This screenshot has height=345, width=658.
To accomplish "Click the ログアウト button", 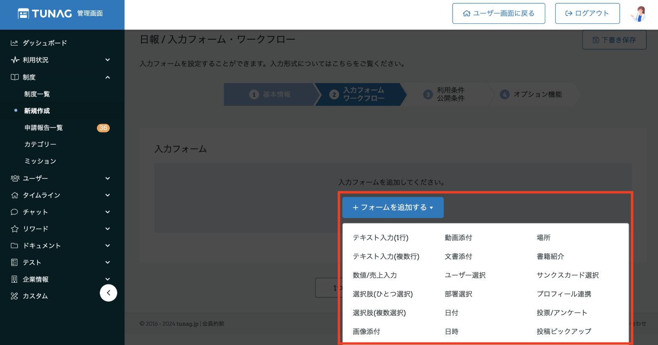I will click(x=587, y=13).
